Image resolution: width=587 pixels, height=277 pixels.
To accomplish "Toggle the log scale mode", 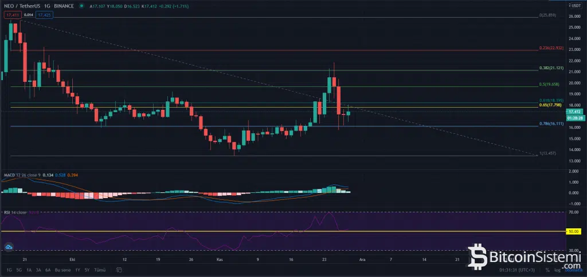I will pos(557,270).
